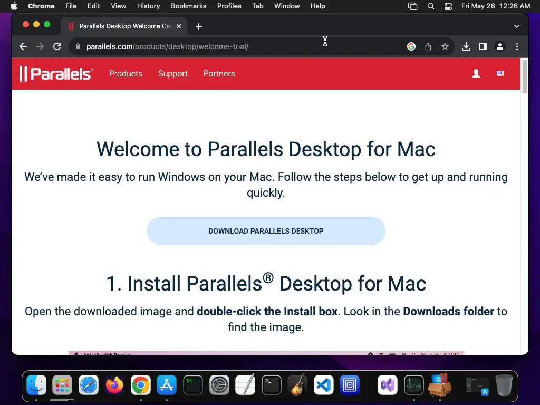Open Visual Studio Code from the Dock
Image resolution: width=540 pixels, height=405 pixels.
tap(323, 385)
